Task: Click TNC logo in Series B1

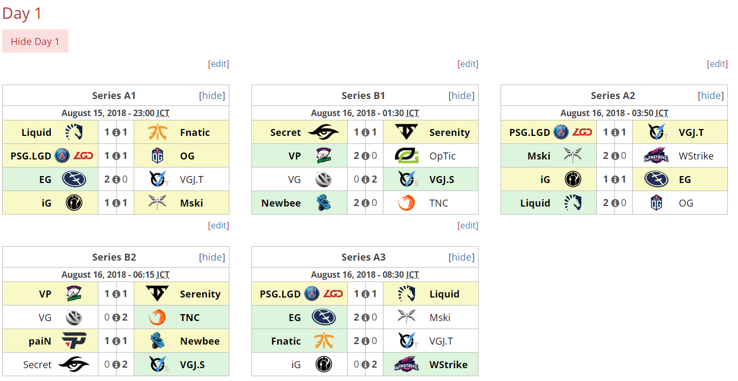Action: (x=406, y=203)
